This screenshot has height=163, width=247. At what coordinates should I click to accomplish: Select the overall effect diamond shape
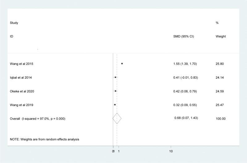coord(117,119)
